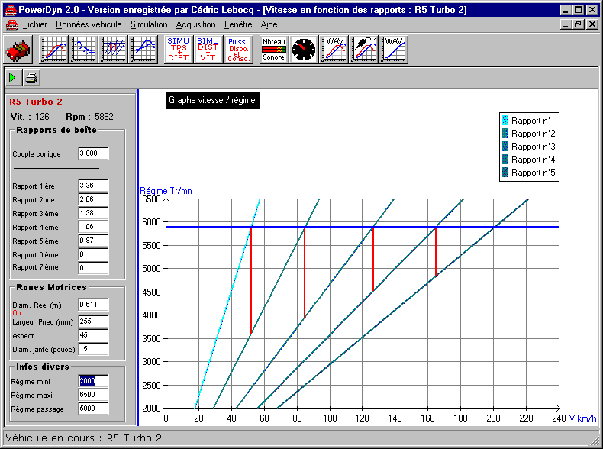This screenshot has width=603, height=449.
Task: Click the stopwatch gauge icon
Action: 304,50
